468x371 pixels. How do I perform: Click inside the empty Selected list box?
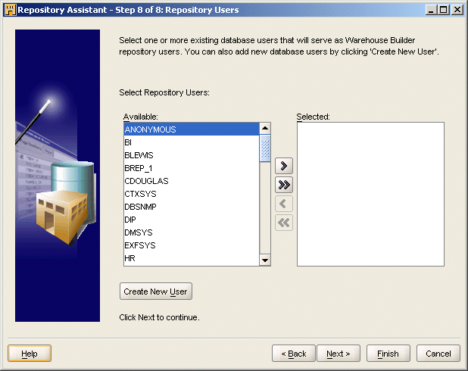[x=370, y=194]
